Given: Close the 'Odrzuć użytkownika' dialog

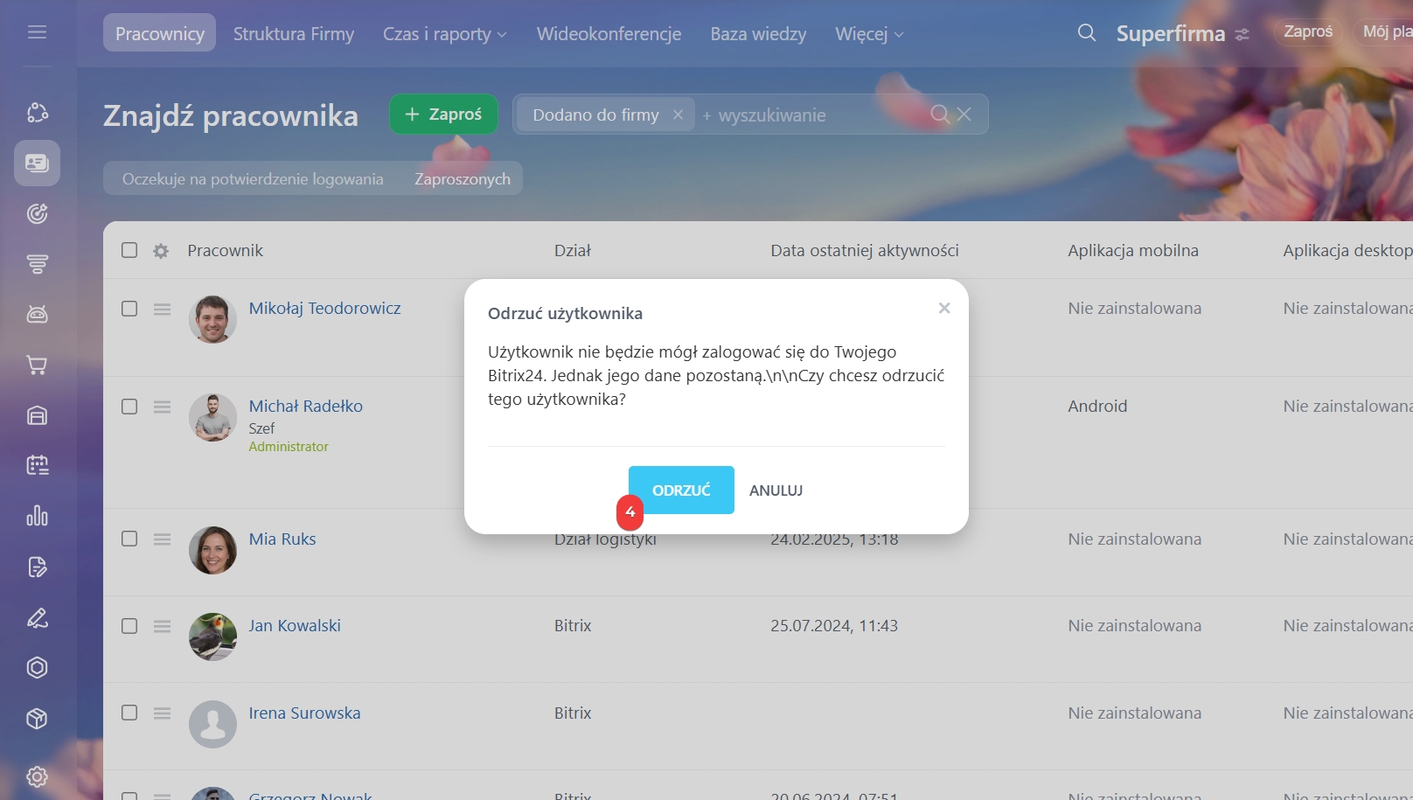Looking at the screenshot, I should pyautogui.click(x=944, y=308).
